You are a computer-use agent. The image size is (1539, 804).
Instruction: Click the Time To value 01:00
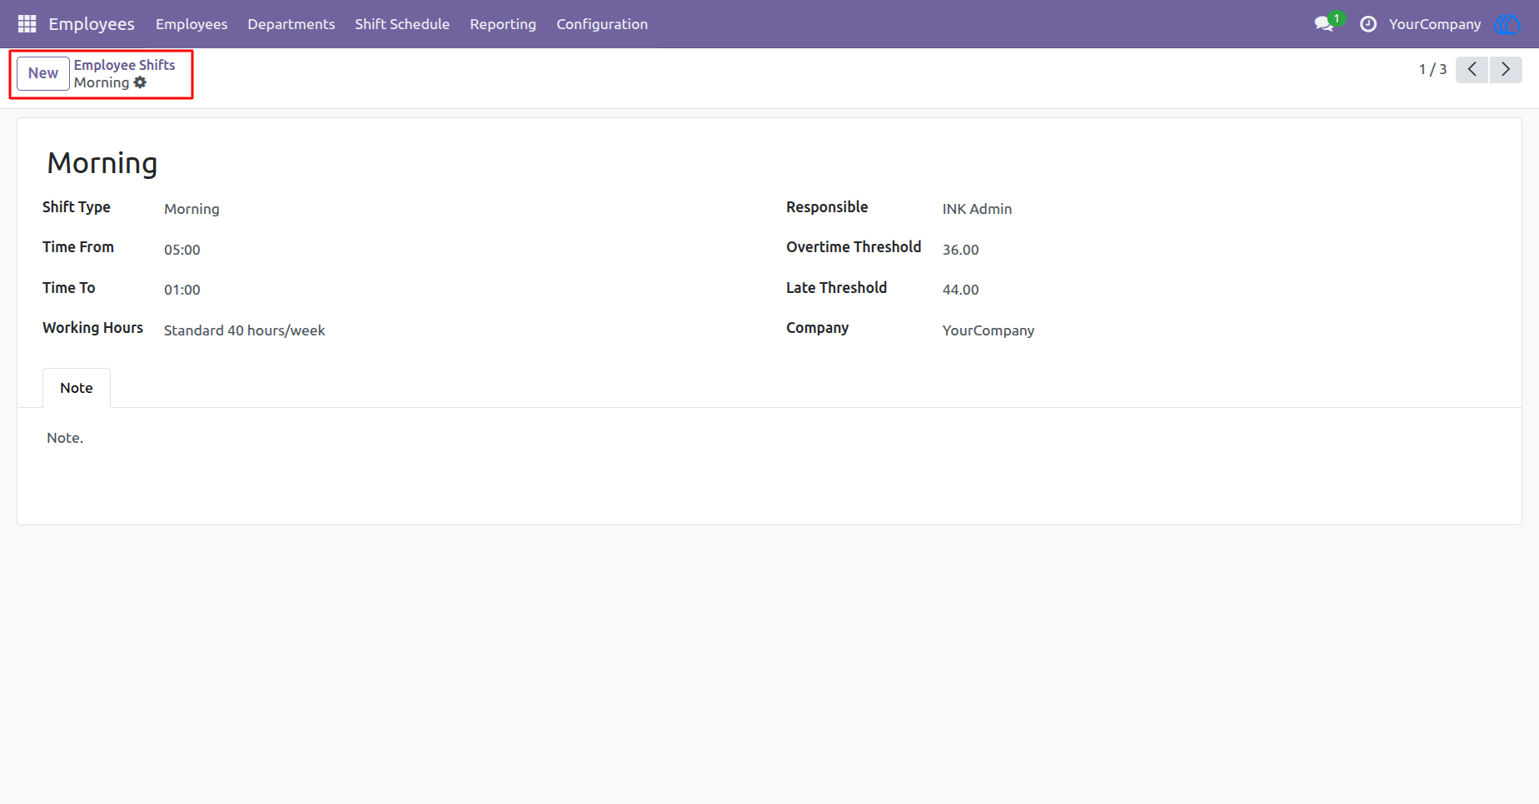click(182, 290)
